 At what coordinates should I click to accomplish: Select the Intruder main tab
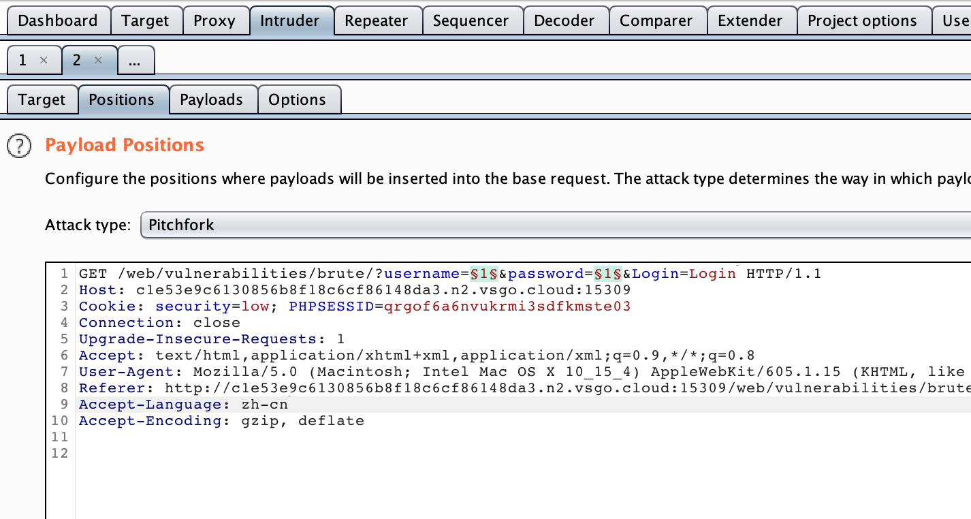click(x=291, y=20)
